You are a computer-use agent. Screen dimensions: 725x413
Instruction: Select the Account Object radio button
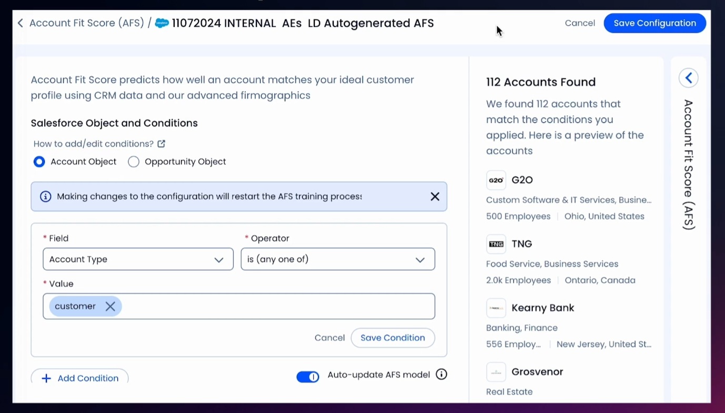tap(39, 162)
